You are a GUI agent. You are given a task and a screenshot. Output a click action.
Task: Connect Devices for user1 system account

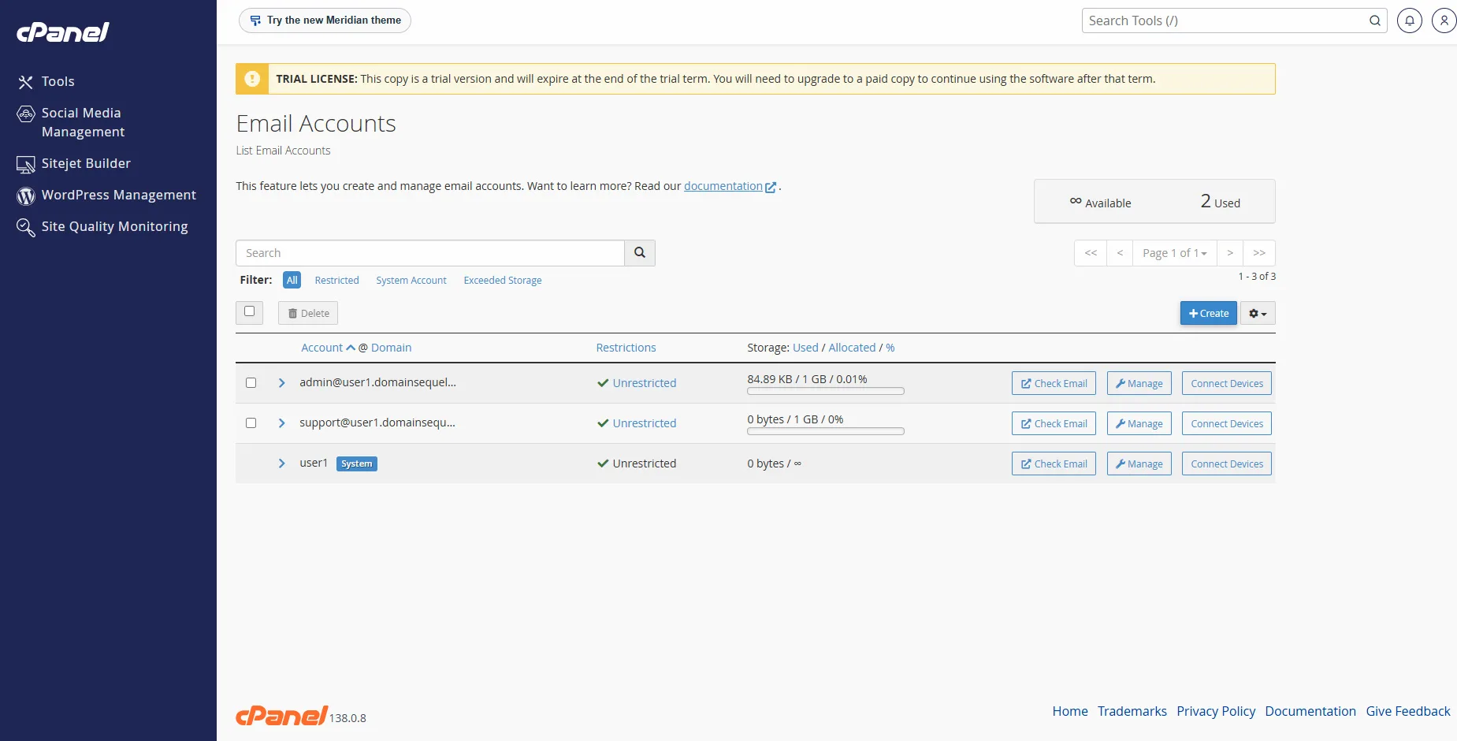tap(1227, 464)
